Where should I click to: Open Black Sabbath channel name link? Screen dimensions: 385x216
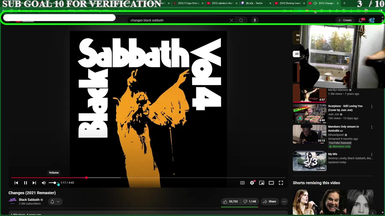29,200
